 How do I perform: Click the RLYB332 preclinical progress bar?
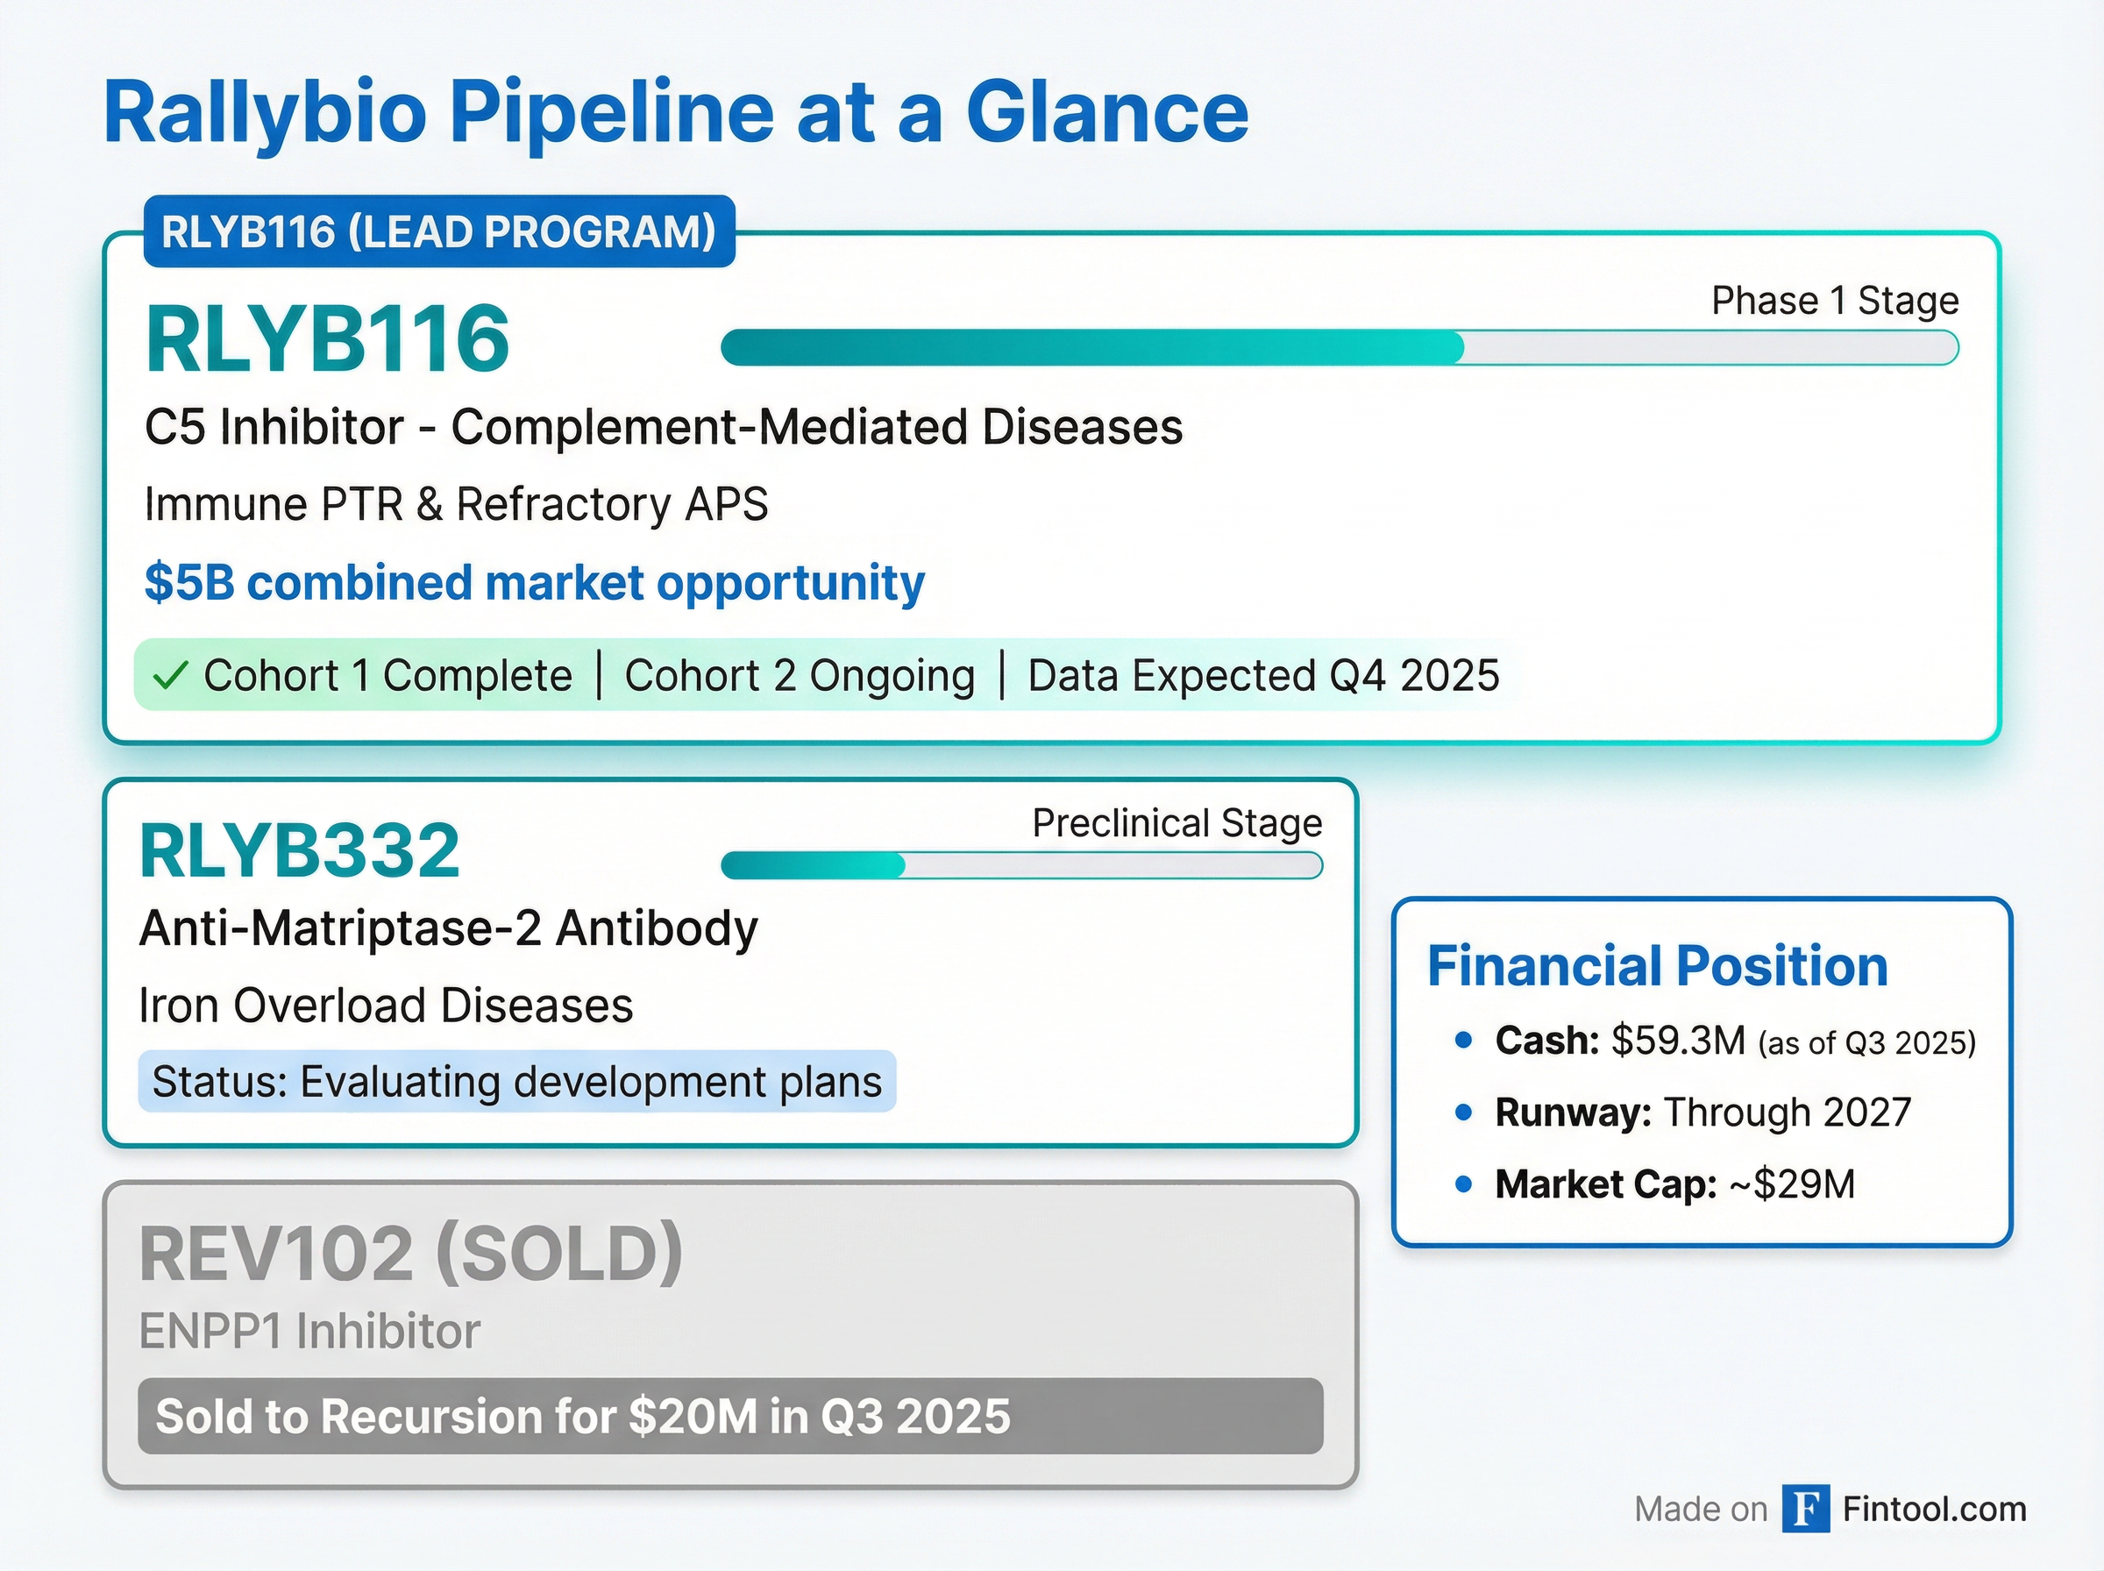tap(1021, 865)
